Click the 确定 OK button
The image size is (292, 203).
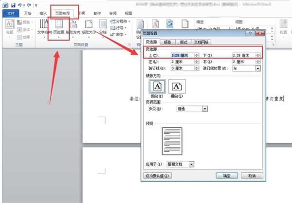pos(226,176)
